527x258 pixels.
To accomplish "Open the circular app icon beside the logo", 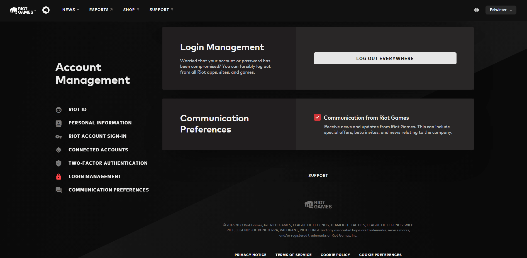I will pyautogui.click(x=46, y=10).
